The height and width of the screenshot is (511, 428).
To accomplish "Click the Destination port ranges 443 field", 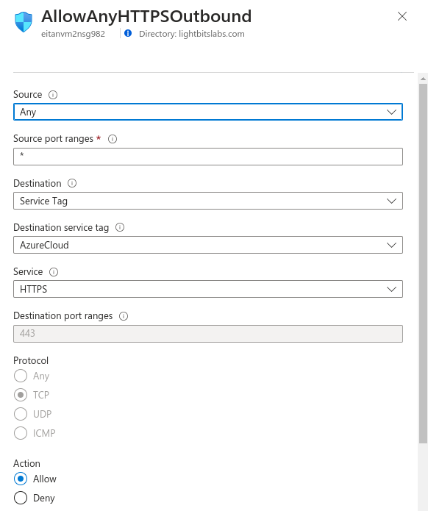I will [x=208, y=334].
